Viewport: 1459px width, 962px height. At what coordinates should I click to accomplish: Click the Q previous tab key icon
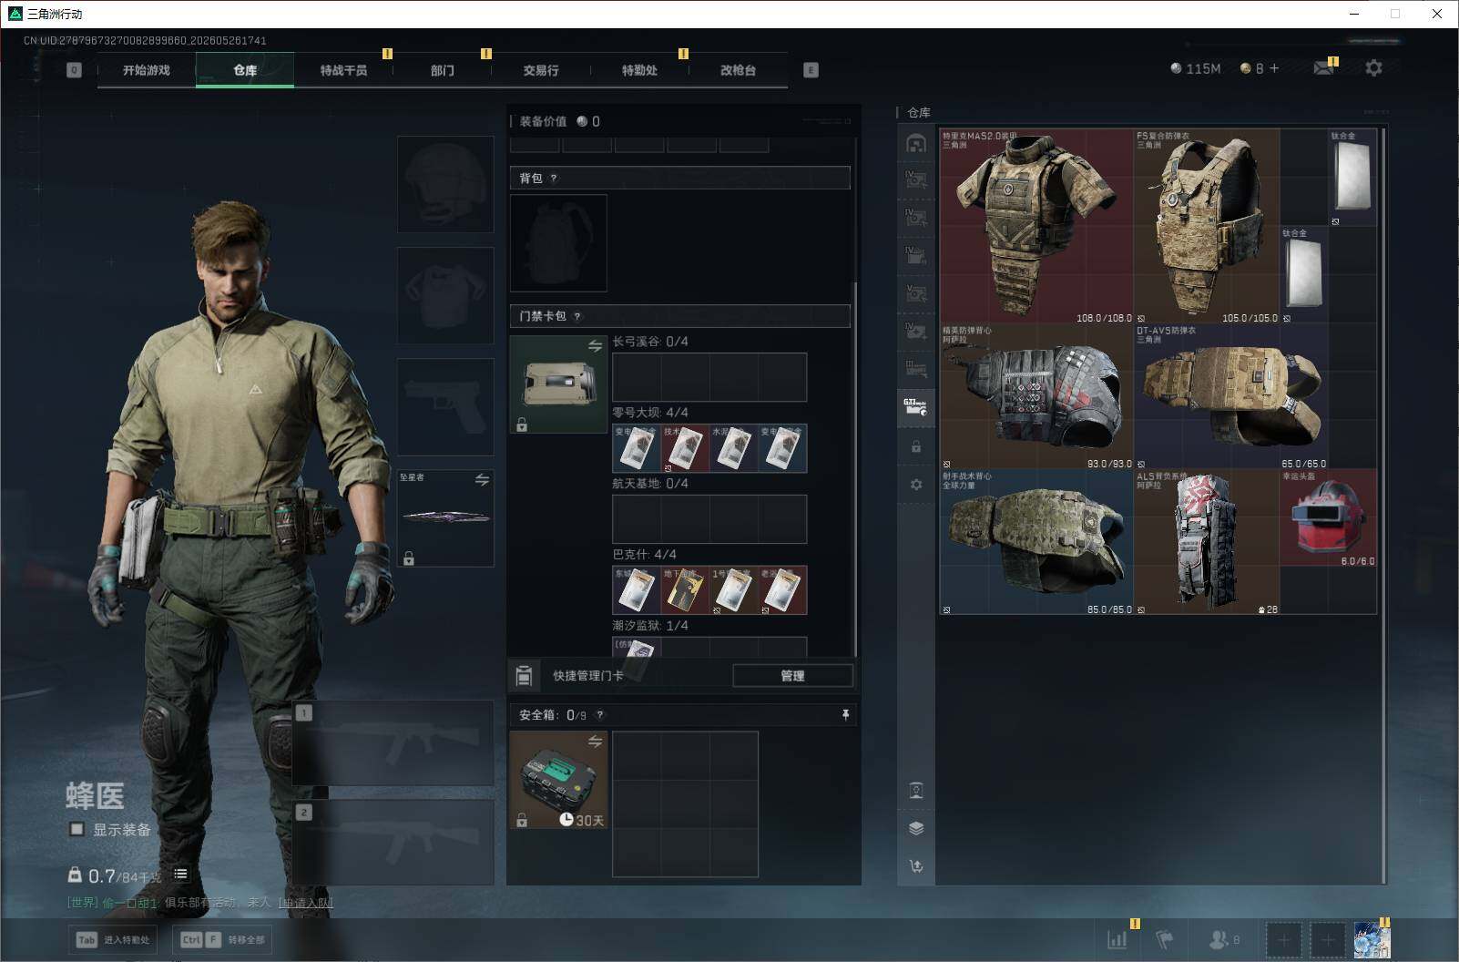[x=75, y=70]
